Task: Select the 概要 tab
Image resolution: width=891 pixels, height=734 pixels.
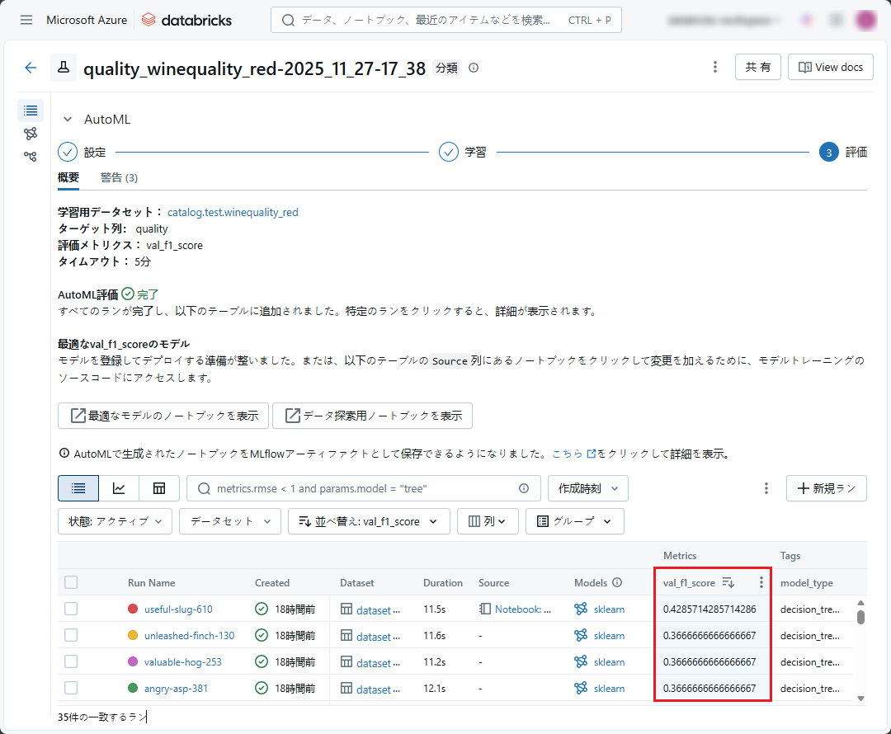Action: pos(68,177)
